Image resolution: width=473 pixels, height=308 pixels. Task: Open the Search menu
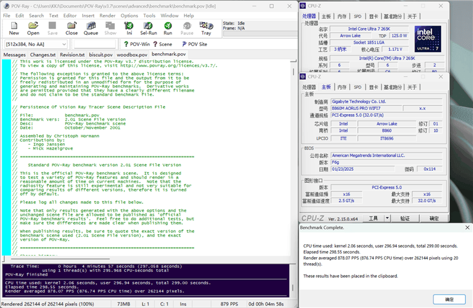pyautogui.click(x=36, y=15)
